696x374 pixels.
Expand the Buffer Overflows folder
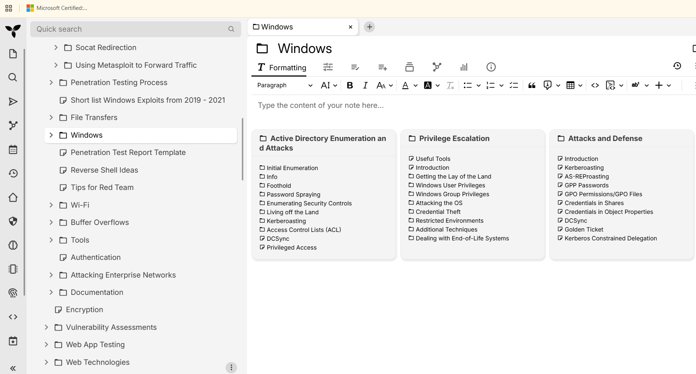[51, 222]
